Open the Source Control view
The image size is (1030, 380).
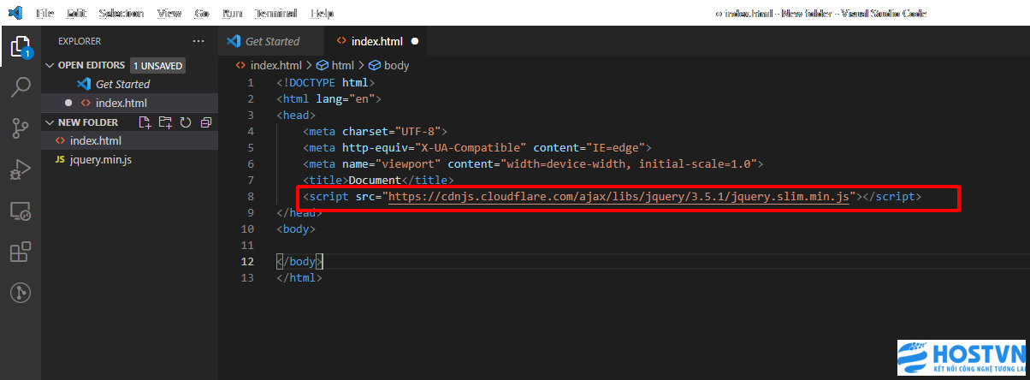point(20,128)
